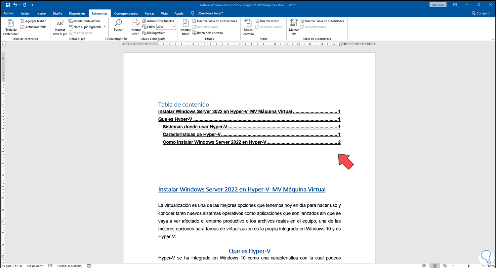The height and width of the screenshot is (268, 496).
Task: Open the Compartir share button
Action: (481, 14)
